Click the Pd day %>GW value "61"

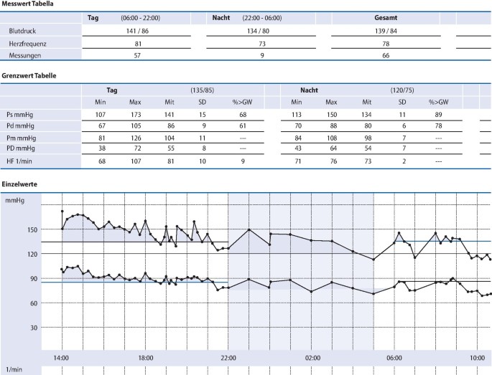pyautogui.click(x=243, y=126)
